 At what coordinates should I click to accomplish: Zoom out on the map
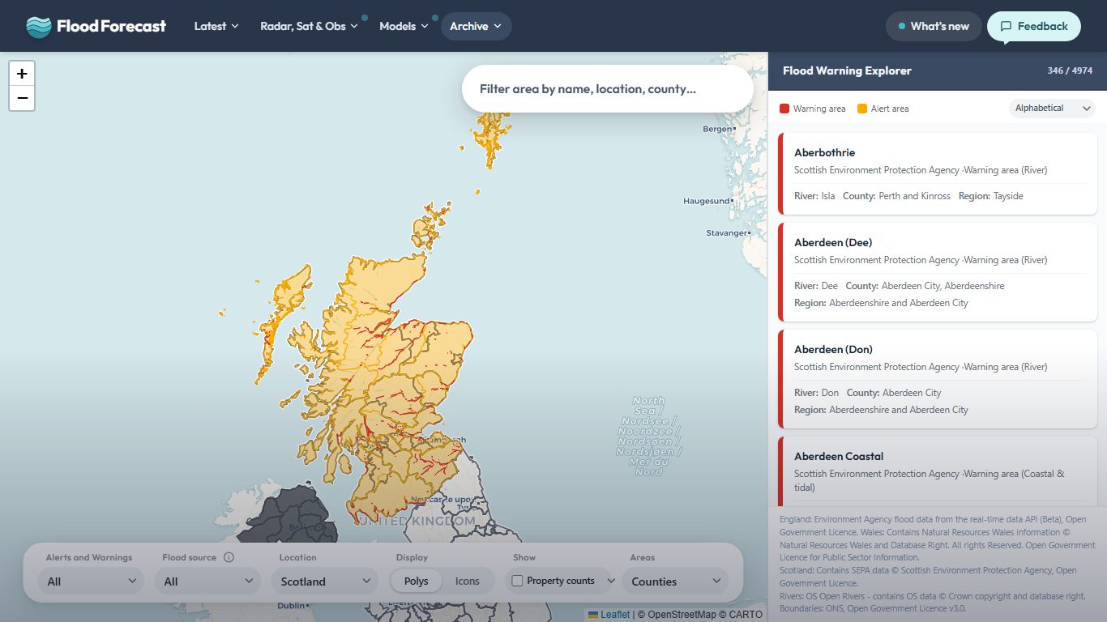pos(22,98)
